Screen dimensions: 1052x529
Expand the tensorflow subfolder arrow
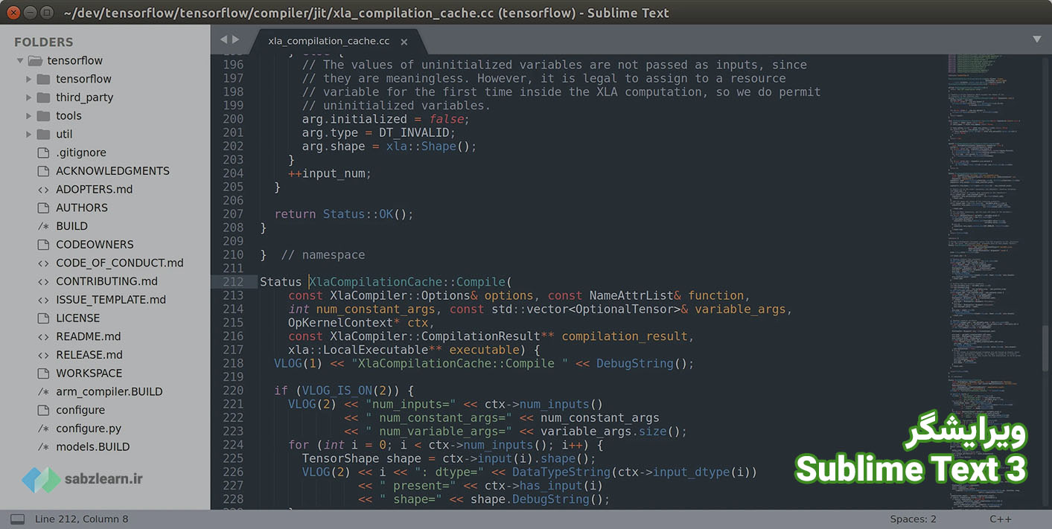coord(29,79)
